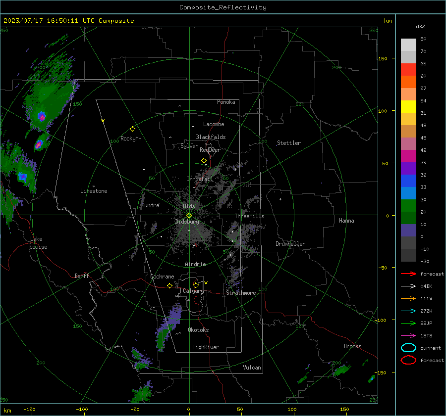Click the yellow diamond marker near Cochrane
This screenshot has width=446, height=416.
click(169, 285)
